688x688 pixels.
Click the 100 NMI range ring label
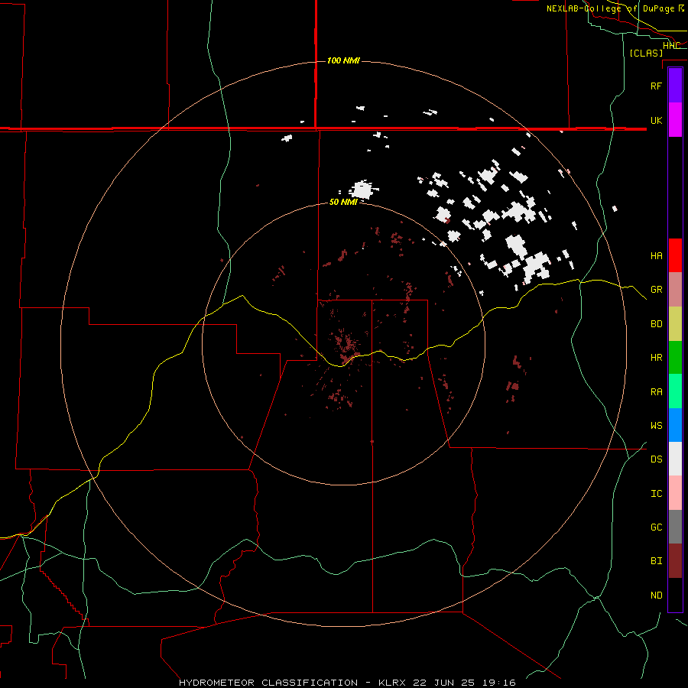pyautogui.click(x=343, y=60)
